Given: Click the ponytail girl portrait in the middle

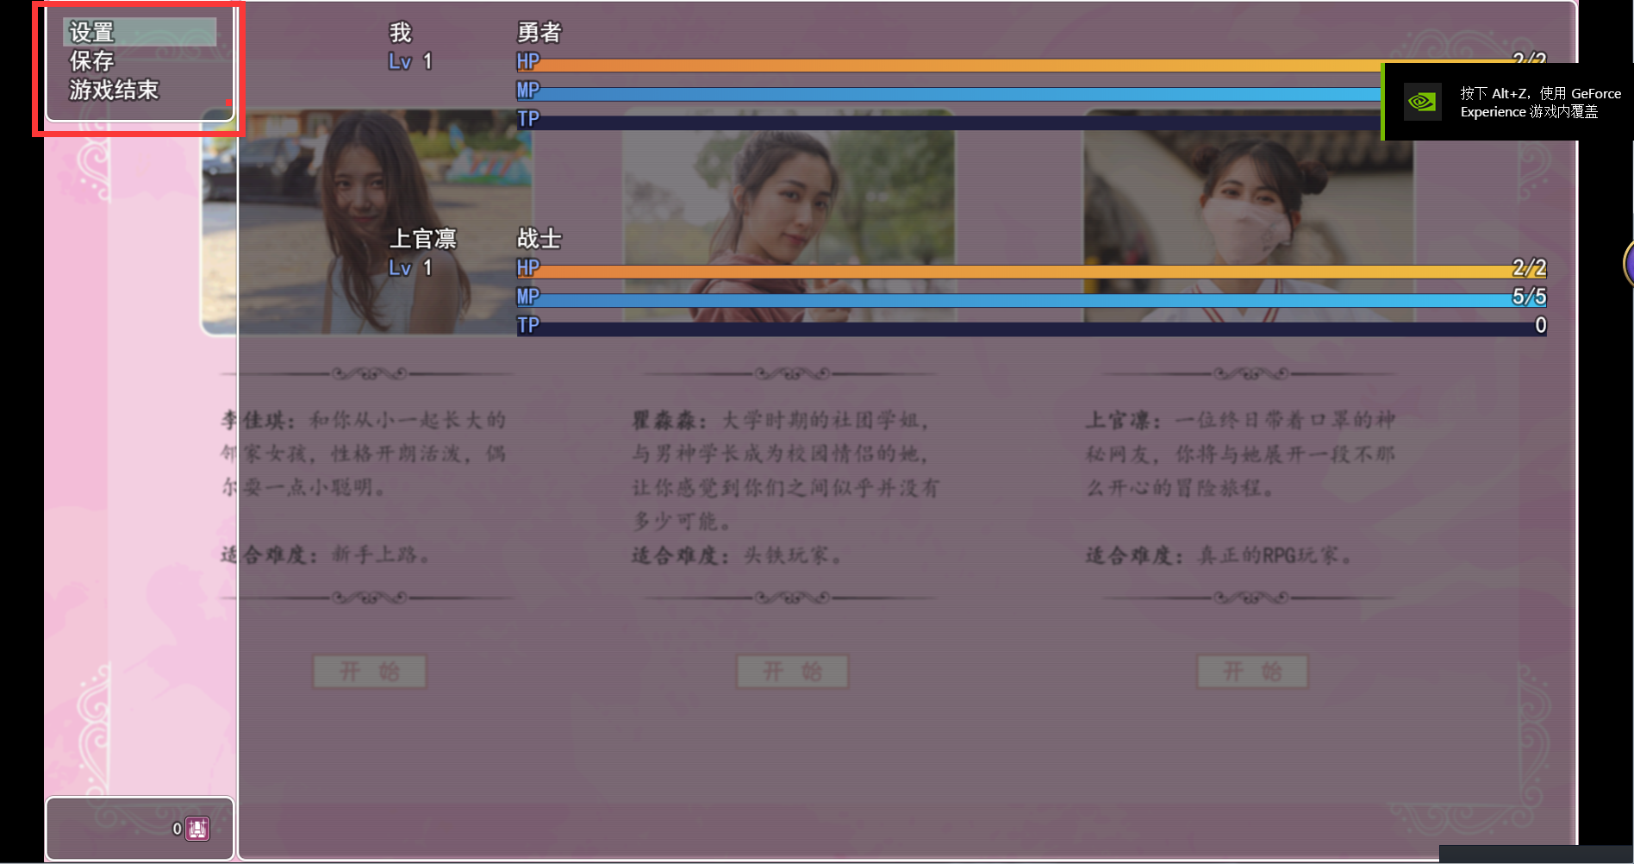Looking at the screenshot, I should tap(789, 216).
